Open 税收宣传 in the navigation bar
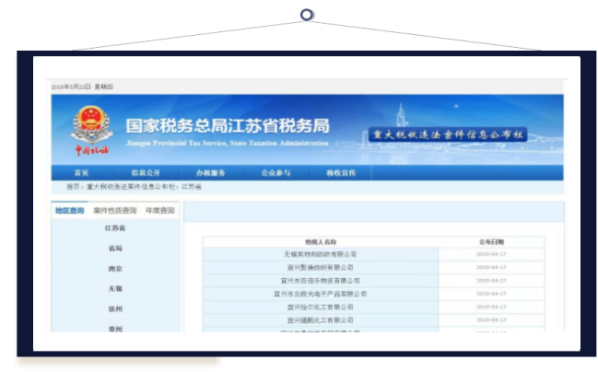Viewport: 598px width, 372px height. click(x=340, y=172)
